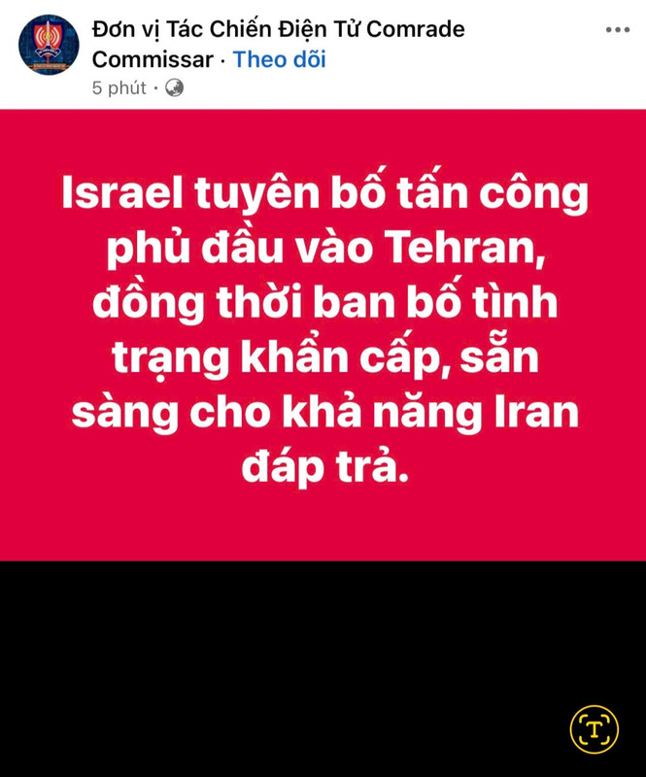Open the "5 phút" post timestamp

pyautogui.click(x=119, y=88)
